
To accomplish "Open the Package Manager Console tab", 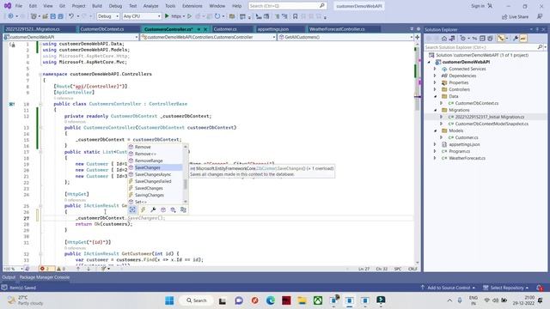I will point(45,277).
